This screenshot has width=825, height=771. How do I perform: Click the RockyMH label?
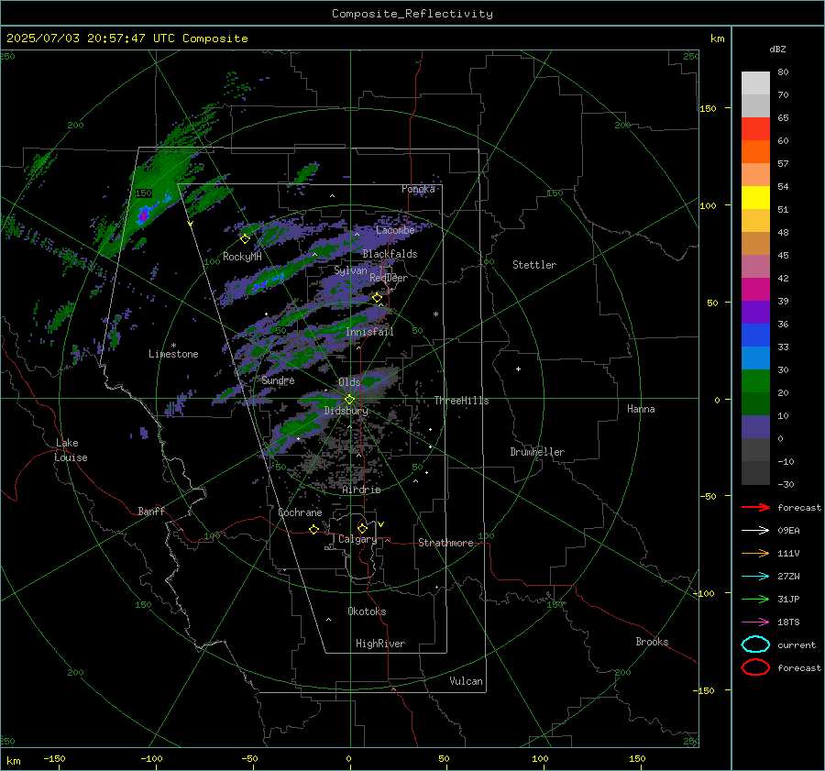(x=242, y=257)
